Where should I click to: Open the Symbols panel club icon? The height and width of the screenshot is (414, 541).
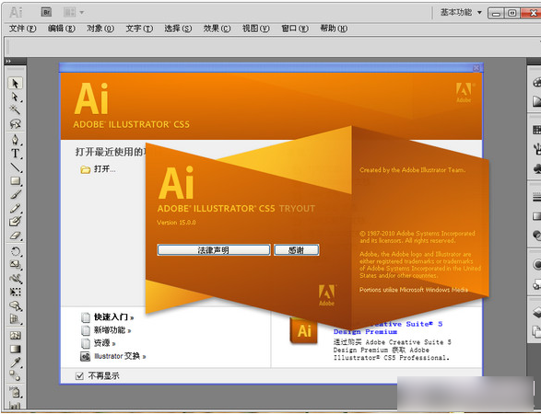pyautogui.click(x=536, y=168)
